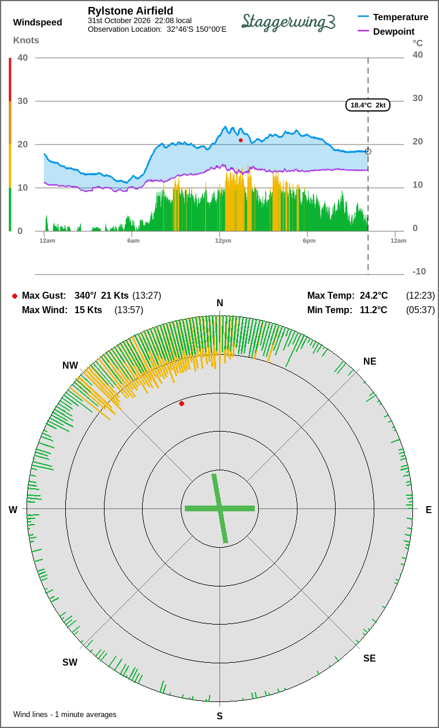
Task: Click the W compass label
Action: [x=13, y=510]
